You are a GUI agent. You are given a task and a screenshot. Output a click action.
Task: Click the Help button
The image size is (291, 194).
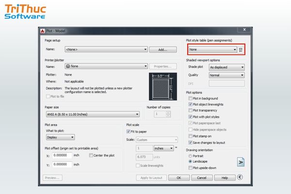[x=224, y=178]
